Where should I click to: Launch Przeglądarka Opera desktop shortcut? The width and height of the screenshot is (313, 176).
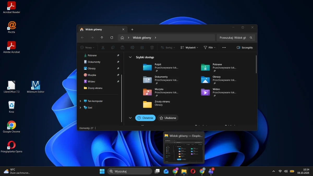coord(11,147)
